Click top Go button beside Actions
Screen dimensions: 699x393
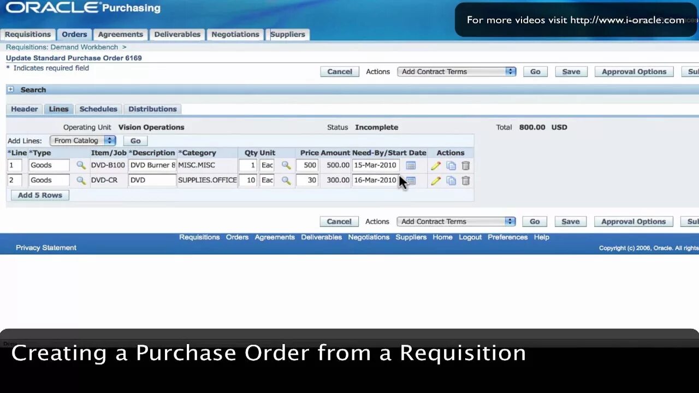(x=535, y=72)
